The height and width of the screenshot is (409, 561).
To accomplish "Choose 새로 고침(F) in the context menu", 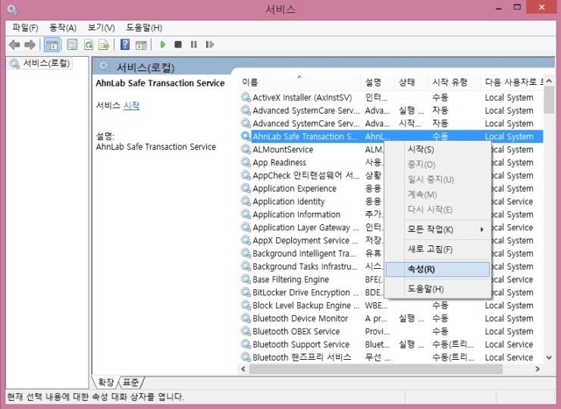I will point(437,249).
